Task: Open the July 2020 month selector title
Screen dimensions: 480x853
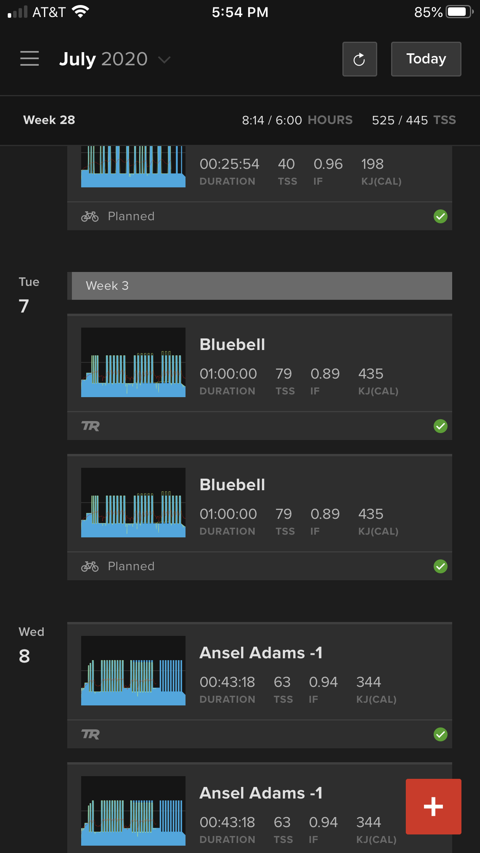Action: click(x=103, y=59)
